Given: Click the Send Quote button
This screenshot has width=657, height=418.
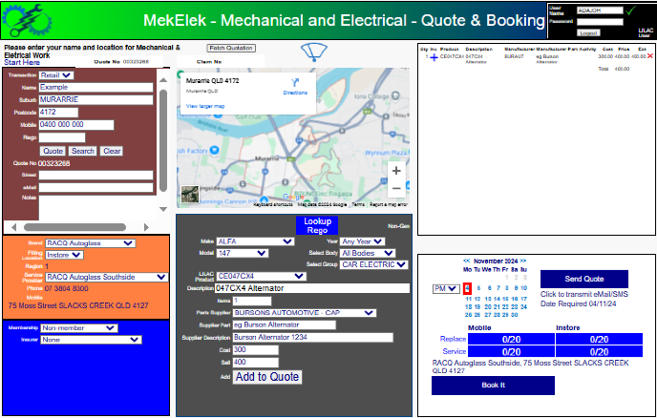Looking at the screenshot, I should (584, 279).
